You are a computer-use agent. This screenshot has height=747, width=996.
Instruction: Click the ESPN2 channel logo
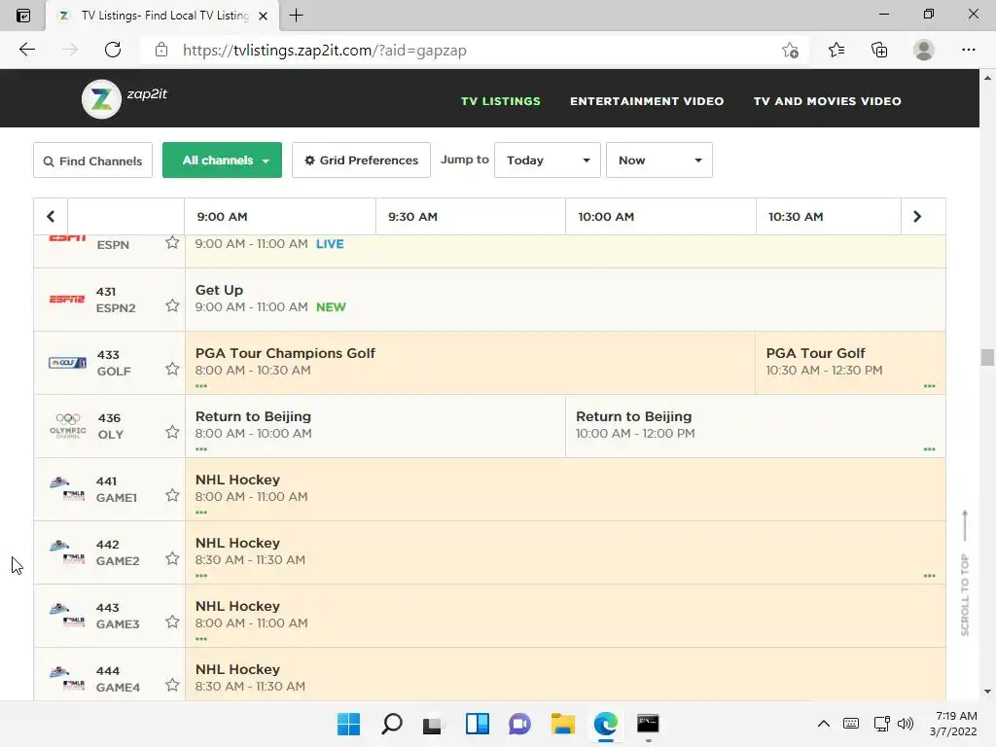point(67,300)
